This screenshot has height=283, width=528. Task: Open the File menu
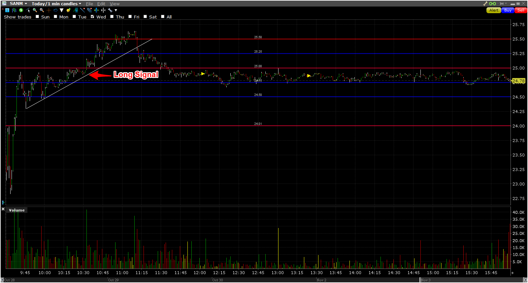coord(89,4)
